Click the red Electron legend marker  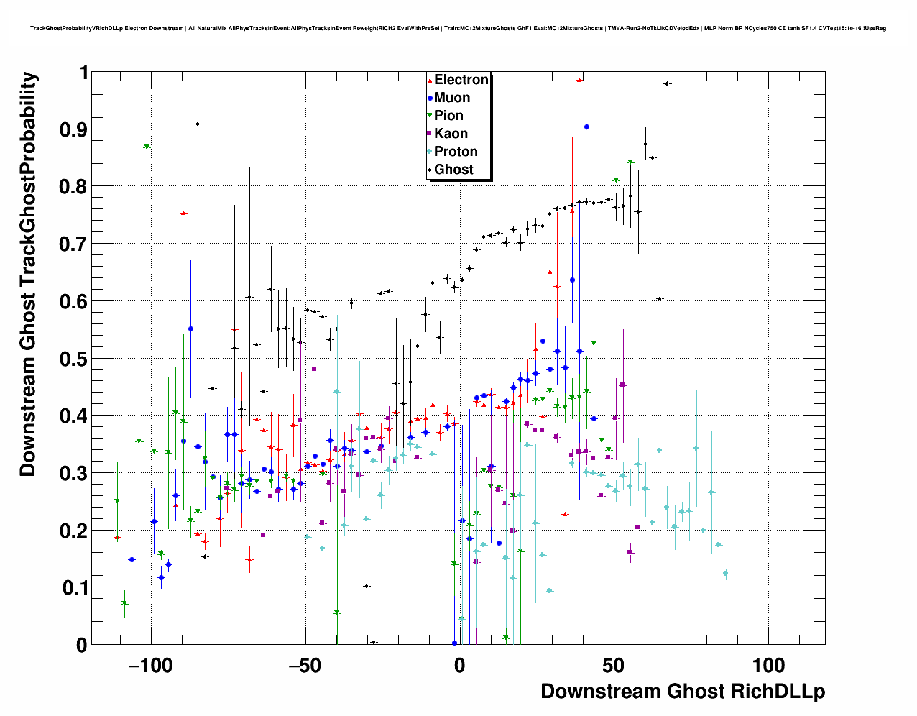coord(430,81)
